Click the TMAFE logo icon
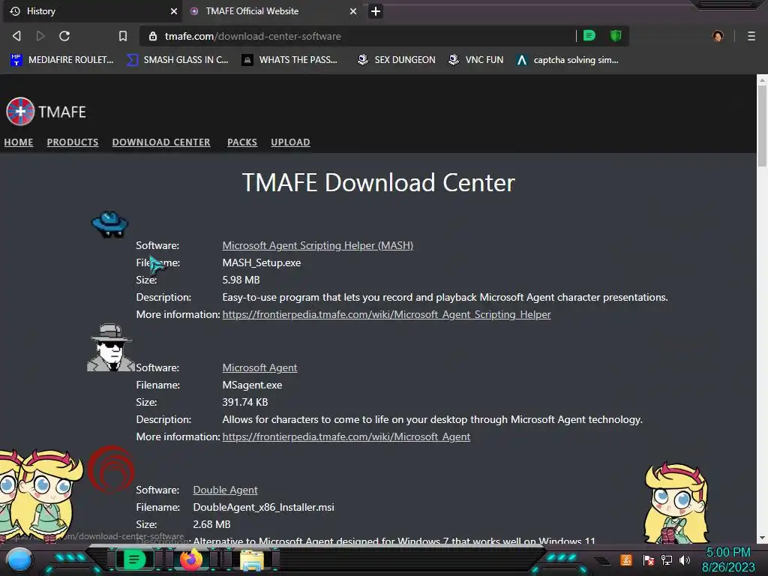This screenshot has height=576, width=768. [x=20, y=112]
